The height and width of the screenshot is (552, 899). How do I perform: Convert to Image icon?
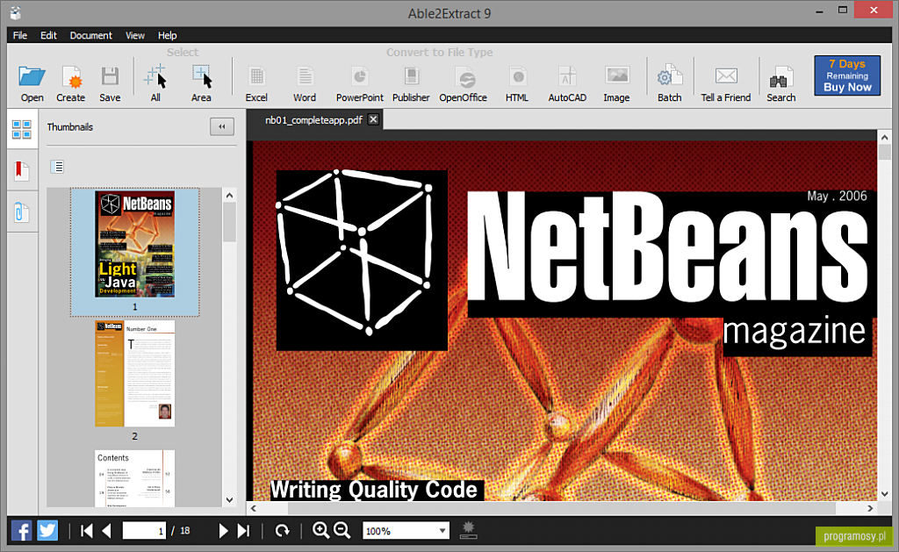point(617,75)
